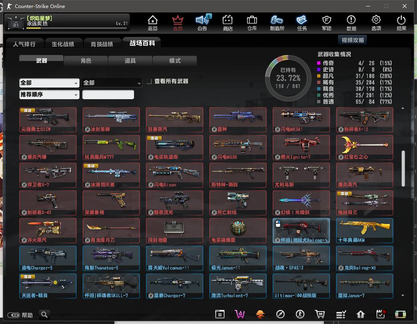Click the compass icon in bottom bar

[280, 314]
